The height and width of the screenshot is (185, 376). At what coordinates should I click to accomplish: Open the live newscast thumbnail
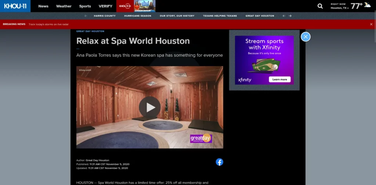[x=145, y=6]
